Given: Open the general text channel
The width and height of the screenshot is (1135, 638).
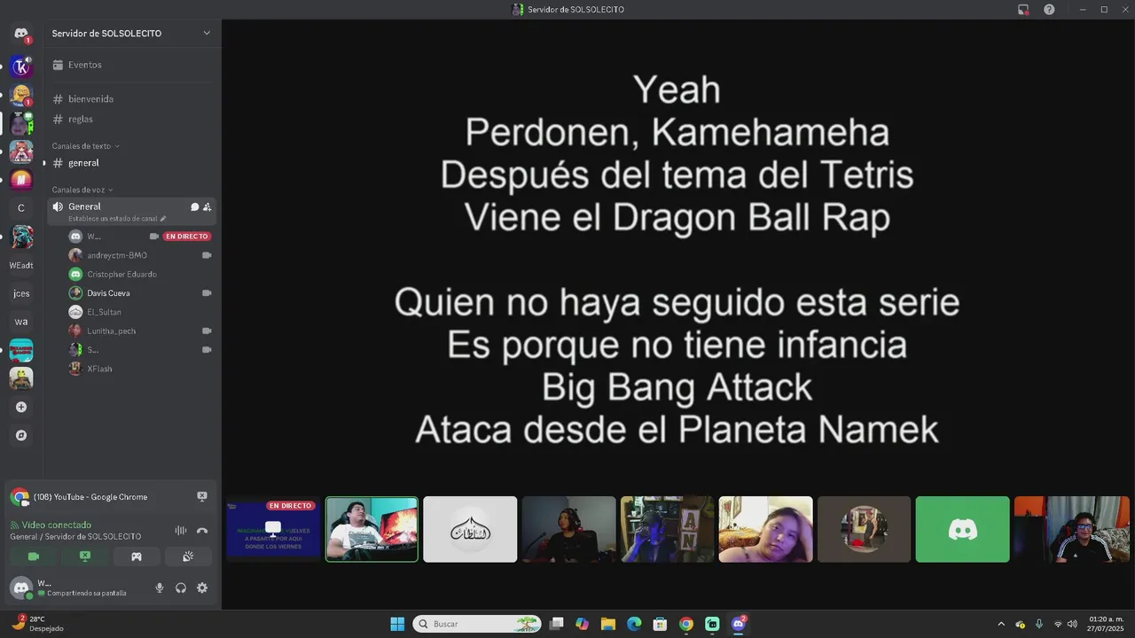Looking at the screenshot, I should click(131, 163).
